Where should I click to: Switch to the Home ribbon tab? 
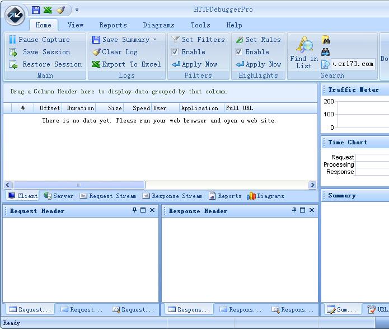[x=44, y=25]
